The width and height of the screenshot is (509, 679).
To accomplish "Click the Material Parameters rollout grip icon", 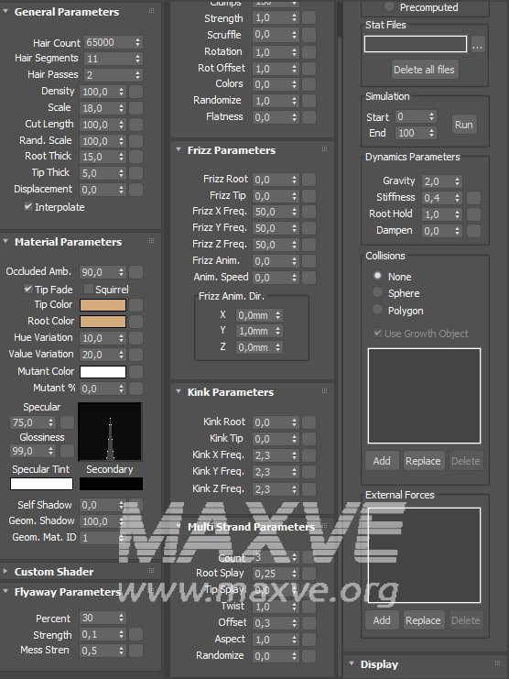I will 151,241.
